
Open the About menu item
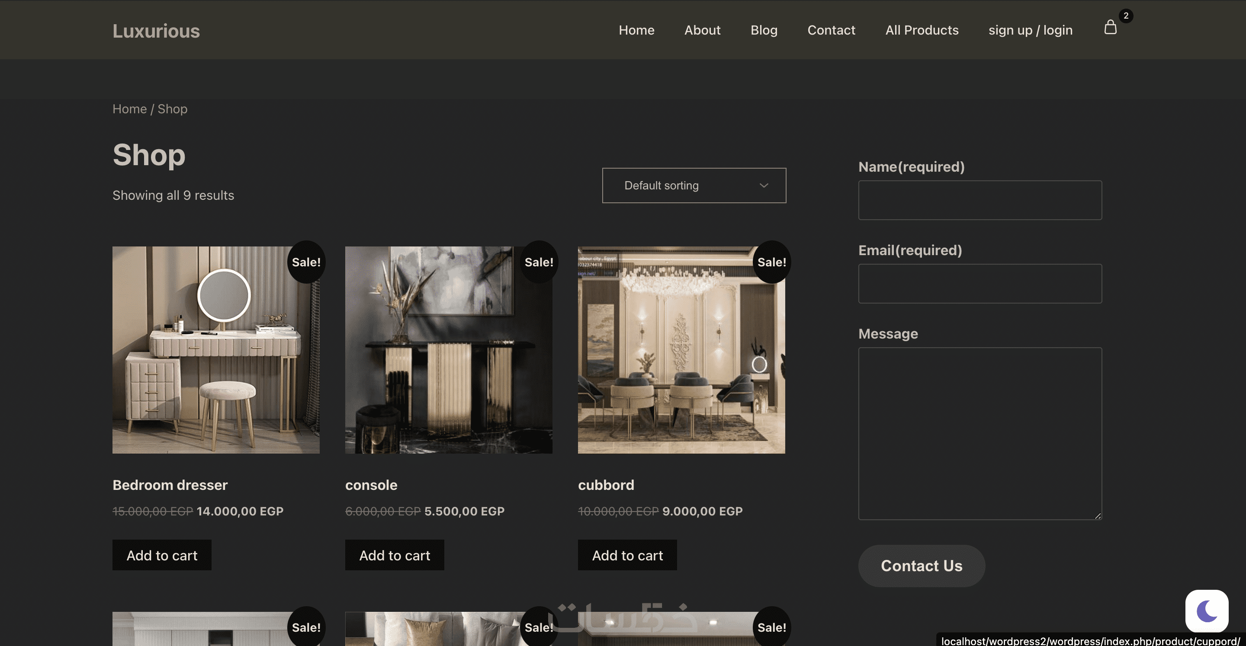click(702, 30)
